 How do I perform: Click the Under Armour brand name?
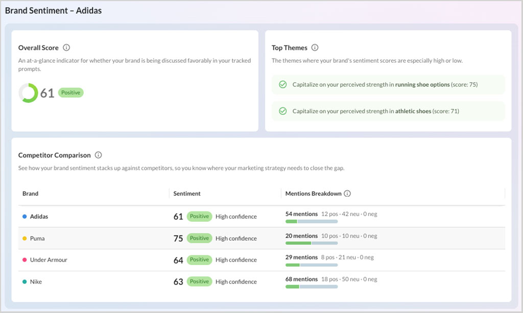[49, 259]
